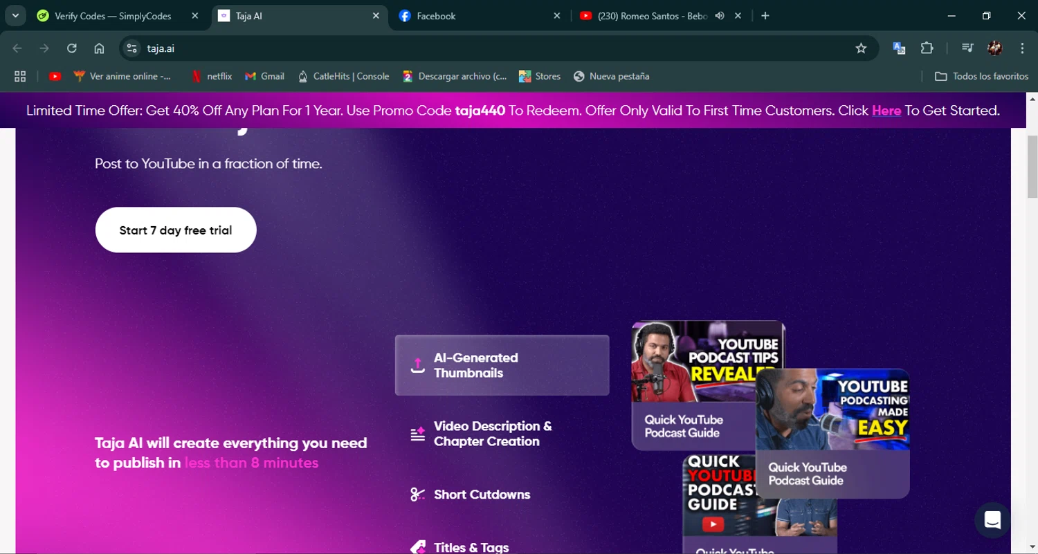1038x554 pixels.
Task: Select the AI-Generated Thumbnails feature
Action: (502, 365)
